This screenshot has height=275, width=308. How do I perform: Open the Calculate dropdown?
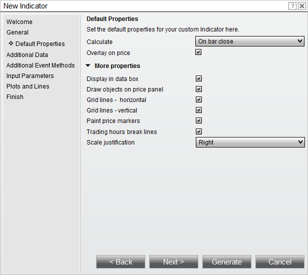(x=249, y=41)
